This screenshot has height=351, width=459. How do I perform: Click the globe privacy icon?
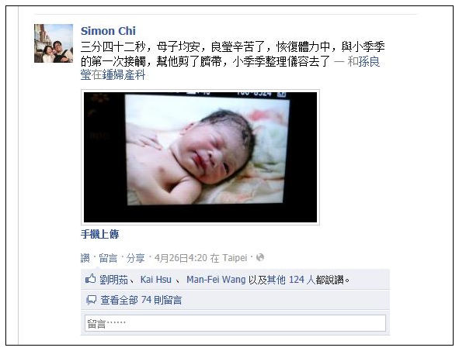(260, 257)
